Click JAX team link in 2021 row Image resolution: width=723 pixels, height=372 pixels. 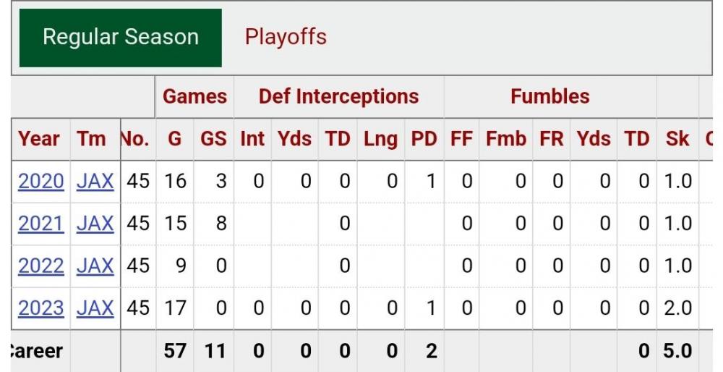pos(95,224)
